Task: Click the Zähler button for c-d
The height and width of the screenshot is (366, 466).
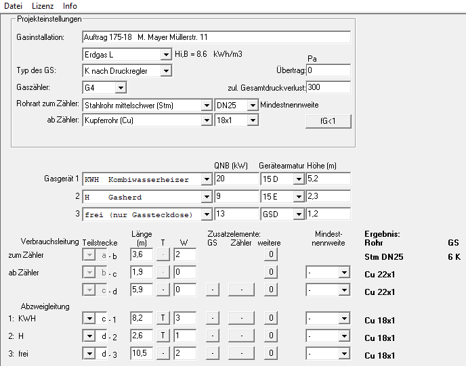Action: (x=241, y=290)
